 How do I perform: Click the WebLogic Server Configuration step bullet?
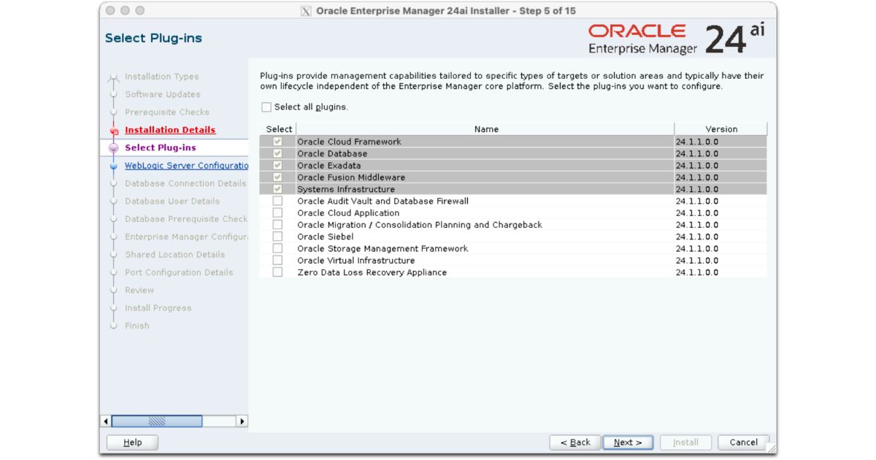113,166
